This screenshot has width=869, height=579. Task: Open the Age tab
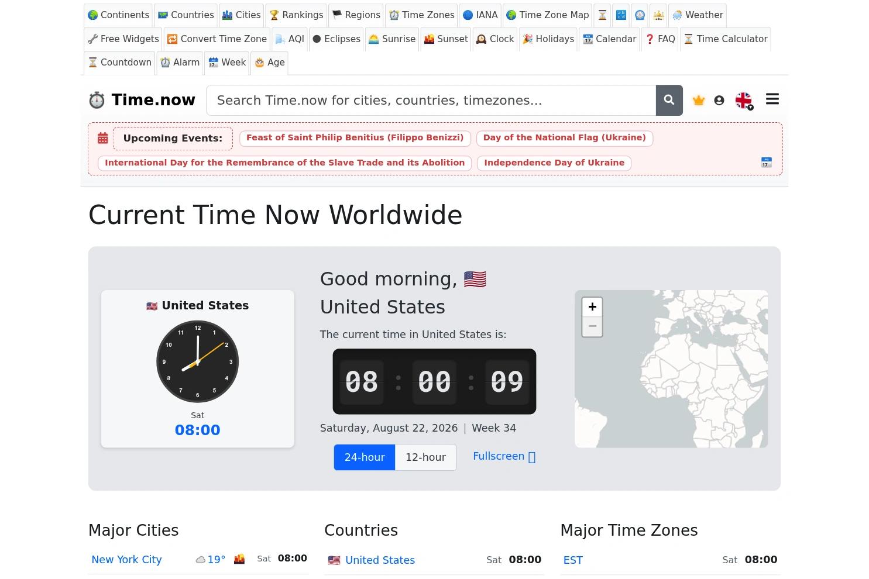click(x=269, y=63)
